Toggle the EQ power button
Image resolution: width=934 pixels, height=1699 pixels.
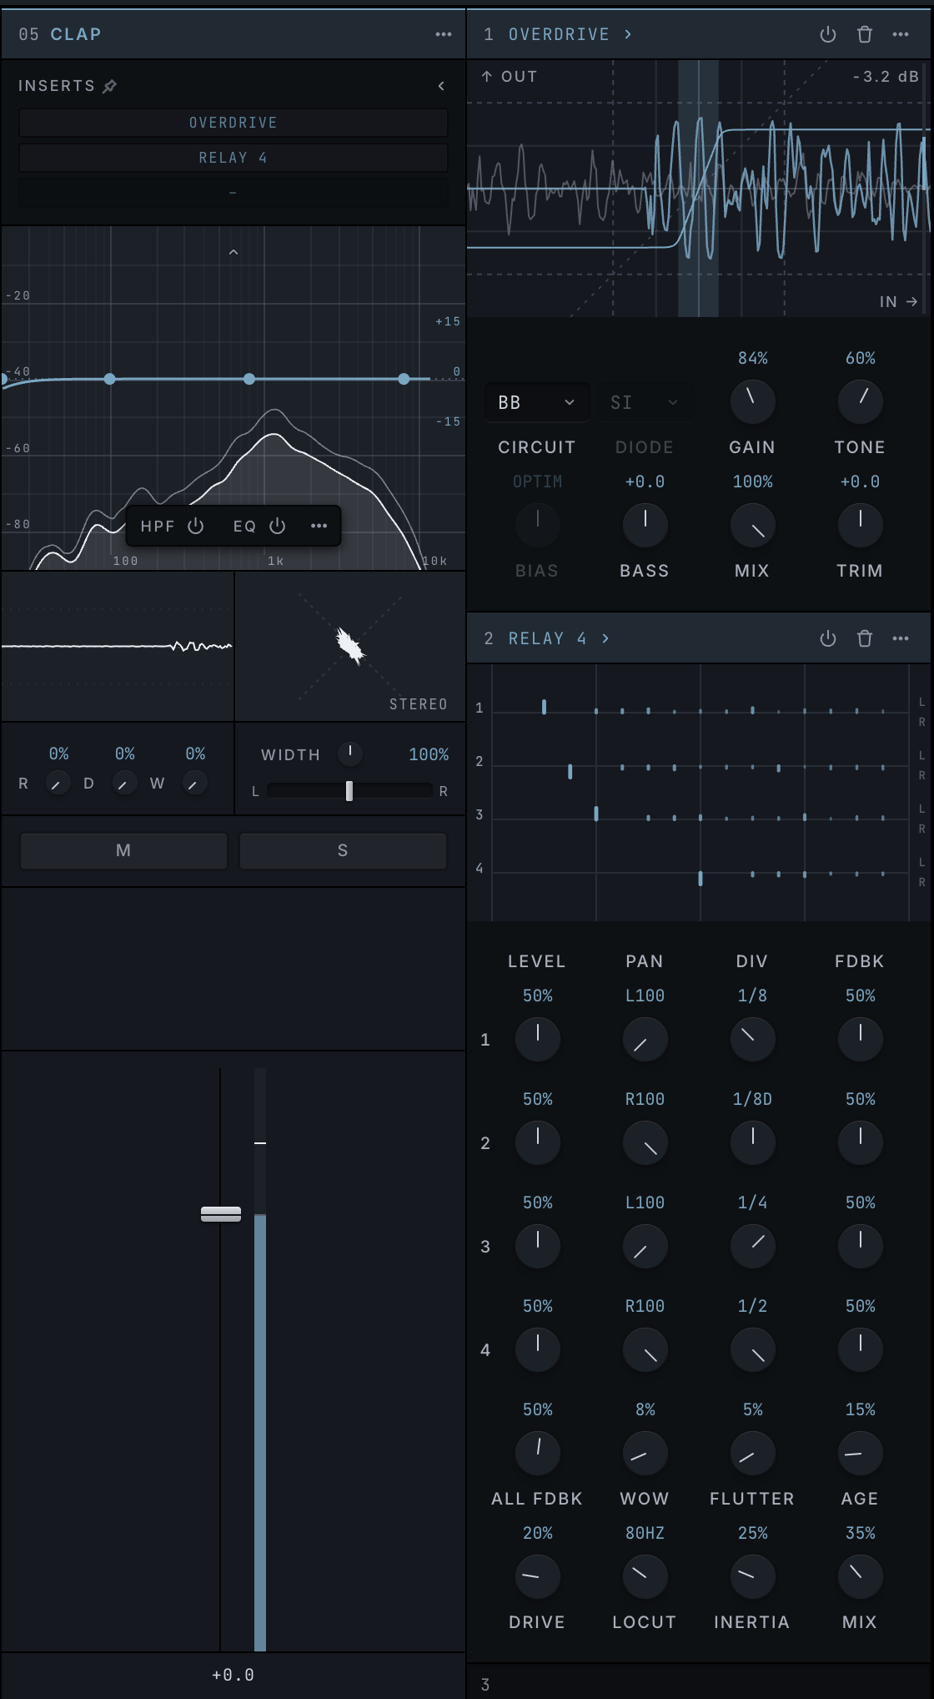(278, 526)
